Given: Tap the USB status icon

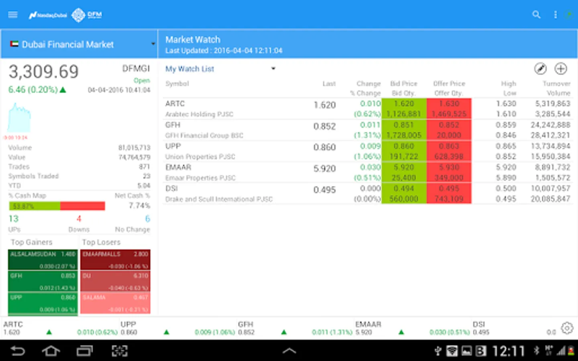Looking at the screenshot, I should coord(438,351).
